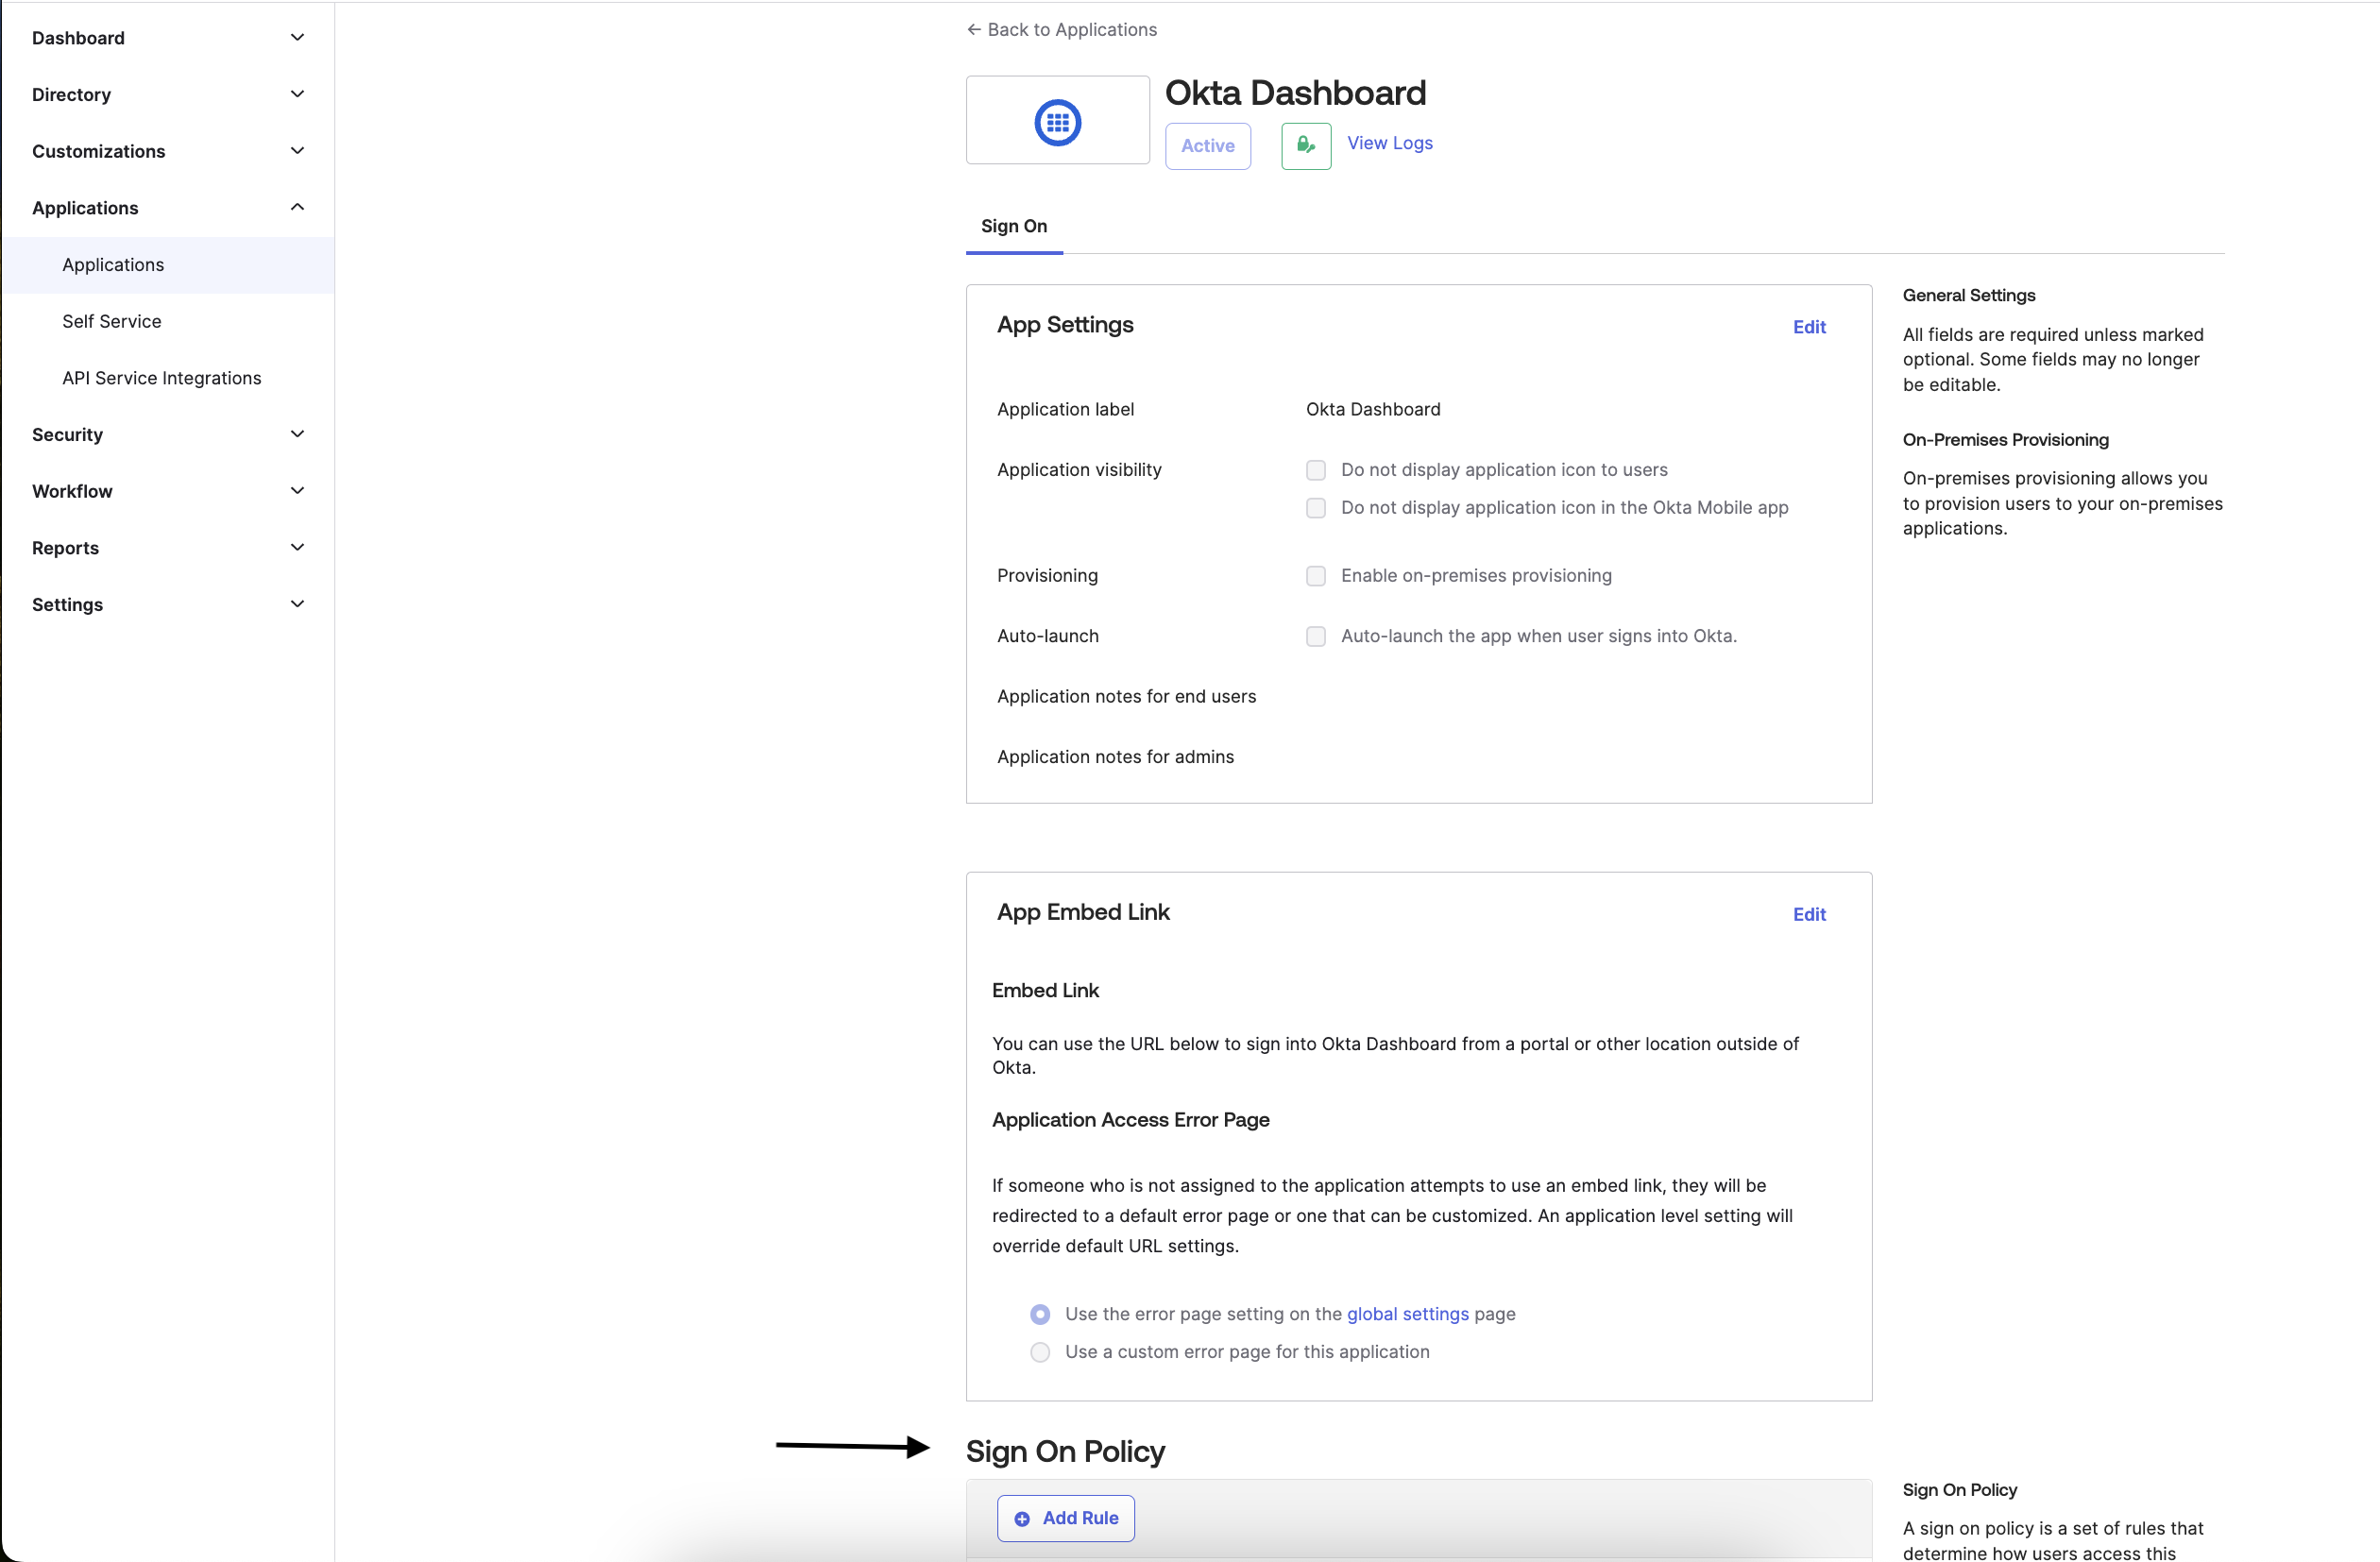This screenshot has width=2380, height=1562.
Task: Click the Embed Link subheading
Action: pyautogui.click(x=1045, y=990)
